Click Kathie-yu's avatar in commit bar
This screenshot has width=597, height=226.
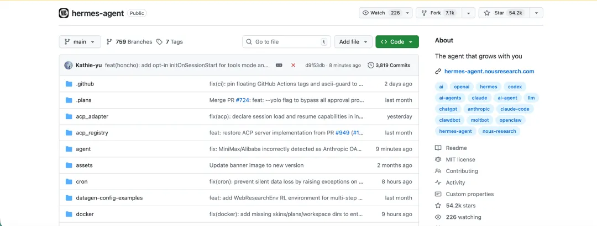(x=69, y=66)
